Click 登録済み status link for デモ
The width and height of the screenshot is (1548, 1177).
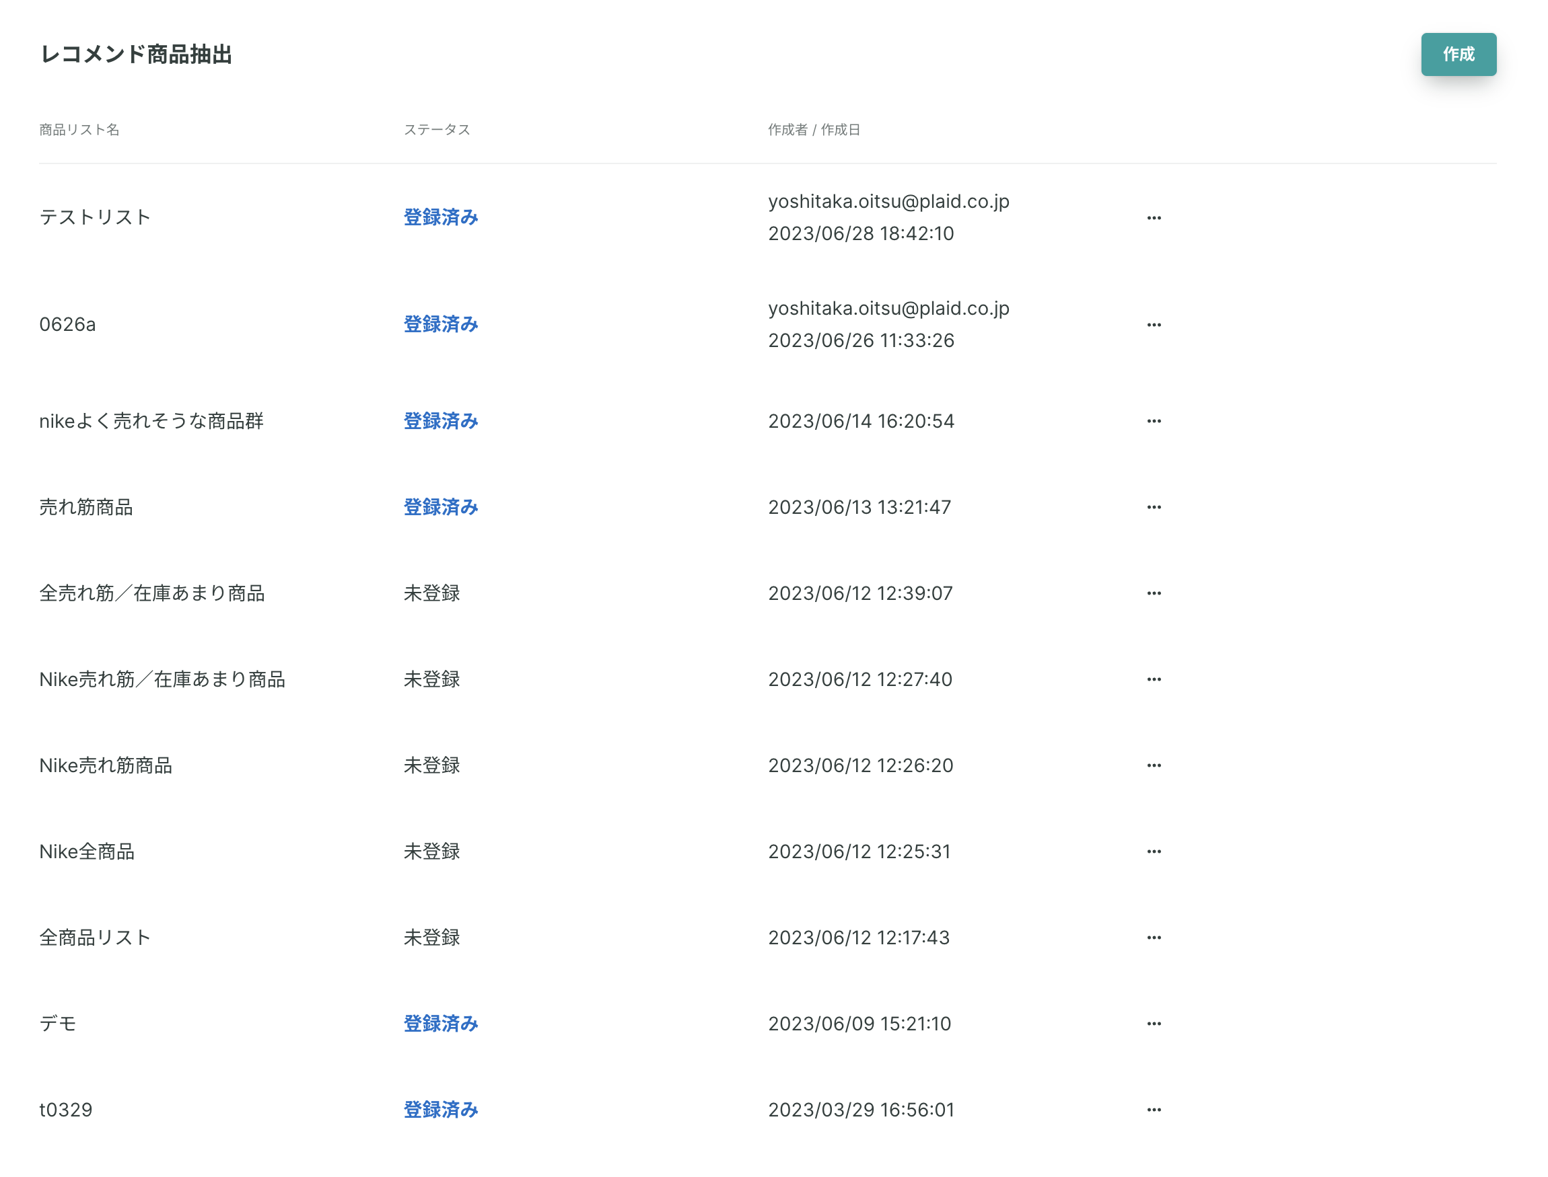pos(440,1024)
